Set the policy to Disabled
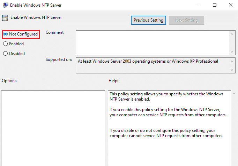This screenshot has height=166, width=238. (x=5, y=54)
